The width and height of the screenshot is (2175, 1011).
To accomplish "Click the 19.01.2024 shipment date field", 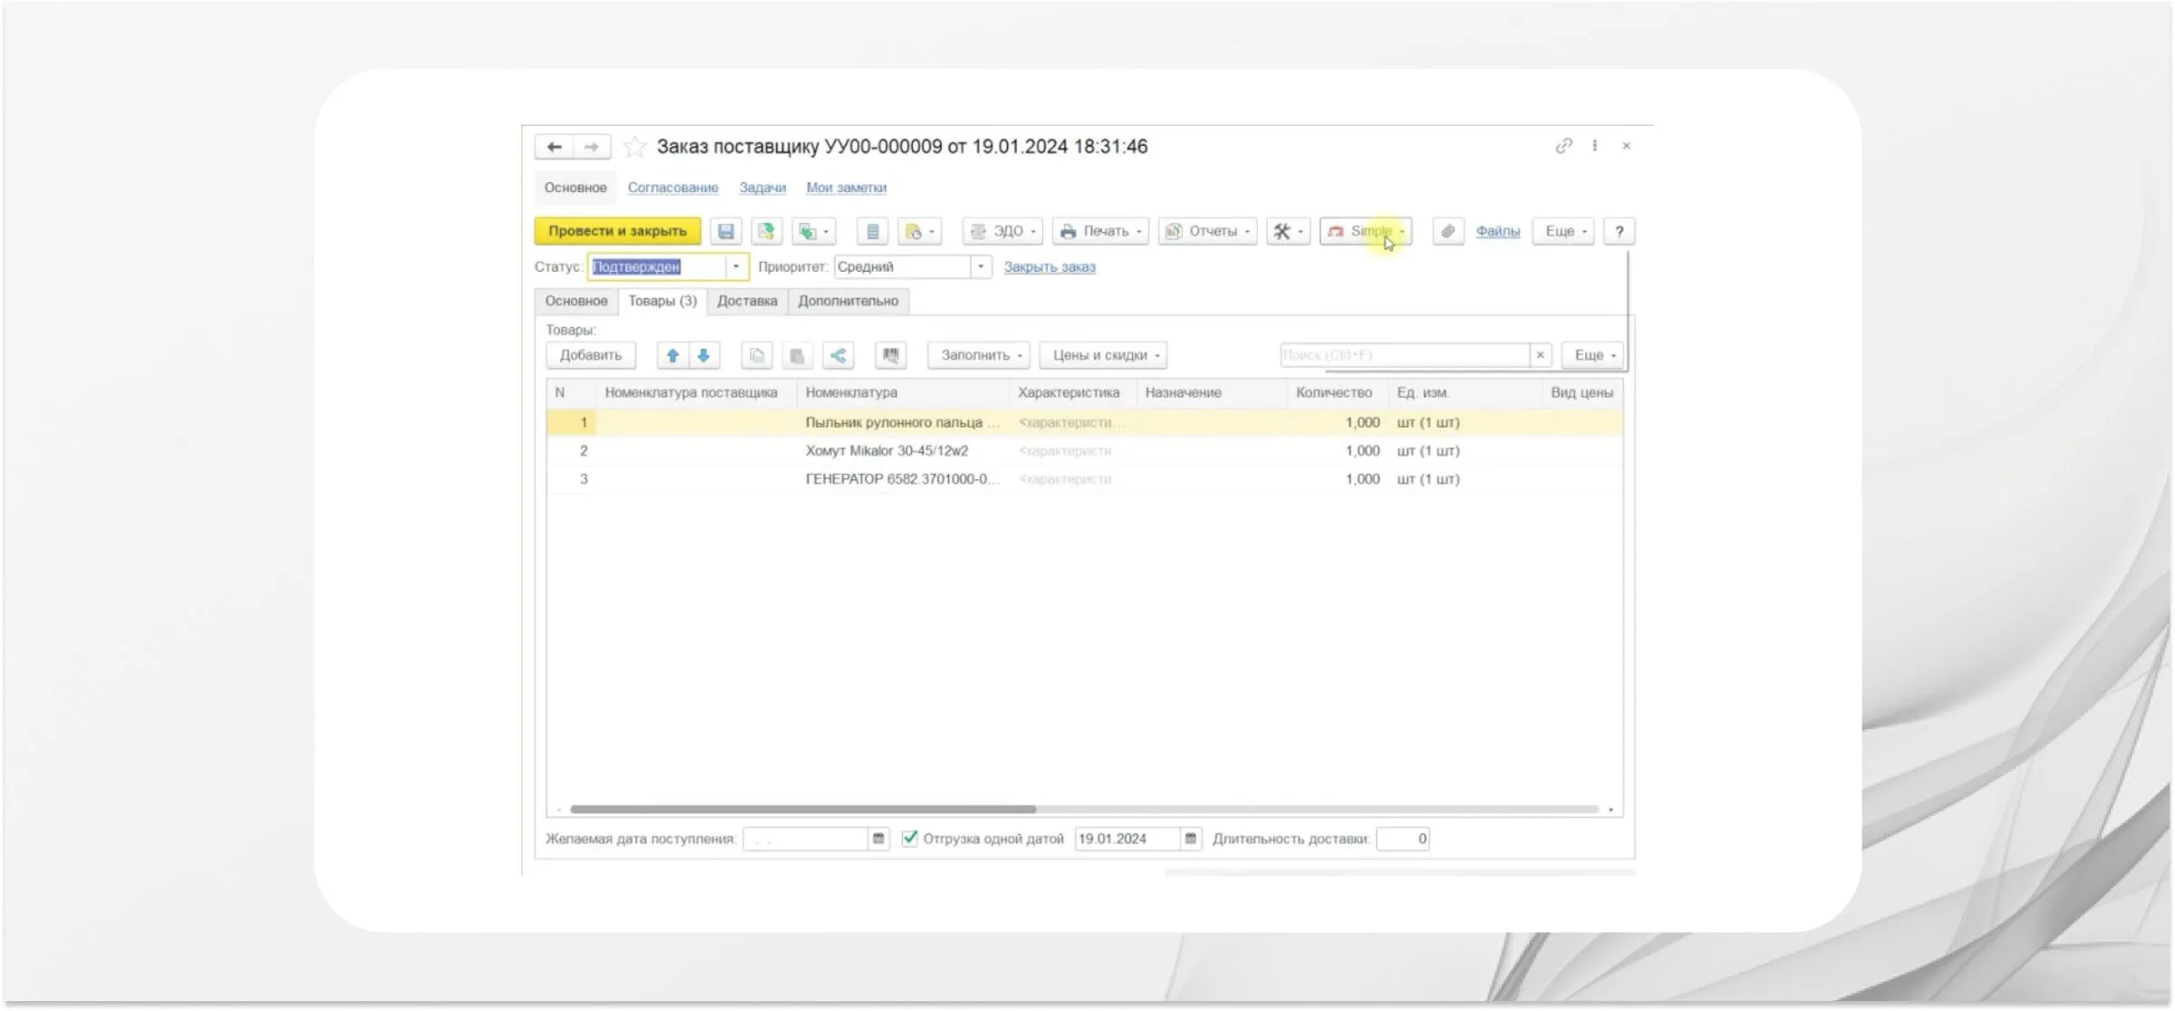I will (x=1127, y=840).
